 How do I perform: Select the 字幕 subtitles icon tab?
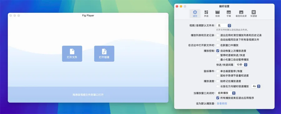click(229, 14)
